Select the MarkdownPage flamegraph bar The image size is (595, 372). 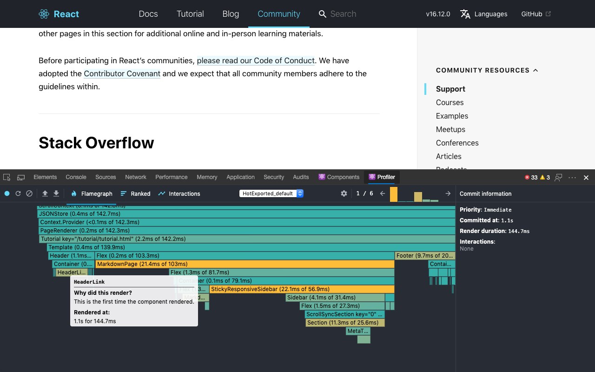(245, 264)
